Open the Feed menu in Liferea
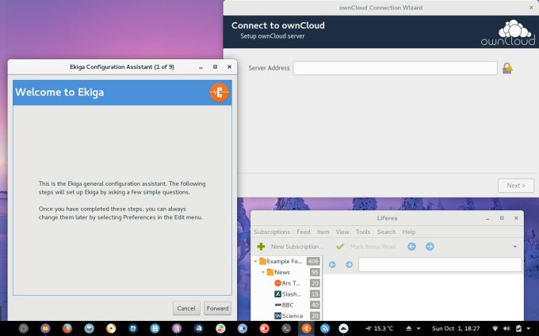This screenshot has width=539, height=336. tap(303, 232)
